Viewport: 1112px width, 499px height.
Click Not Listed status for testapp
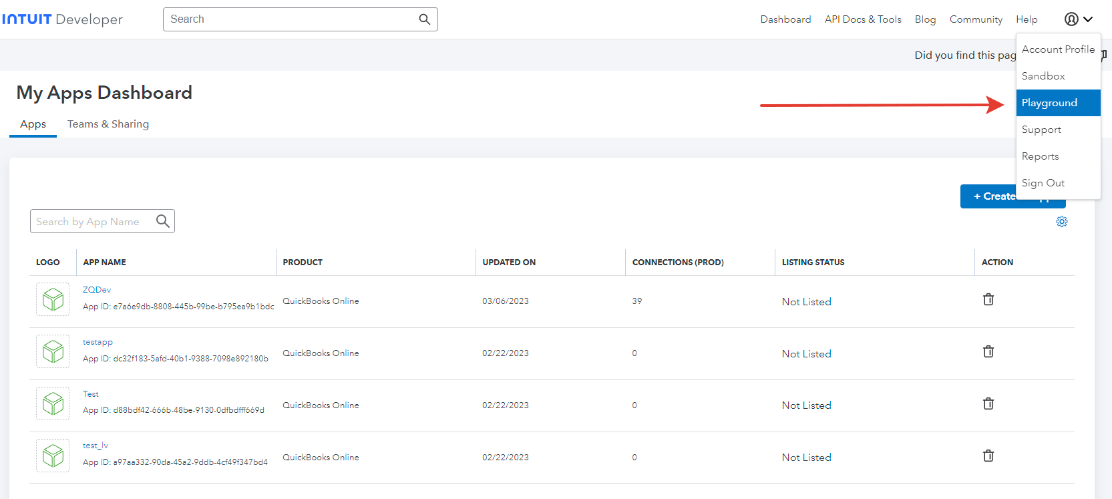(x=807, y=354)
